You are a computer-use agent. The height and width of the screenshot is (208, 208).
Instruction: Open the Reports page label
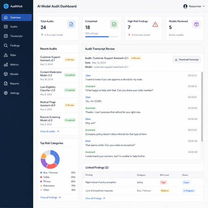tap(15, 84)
